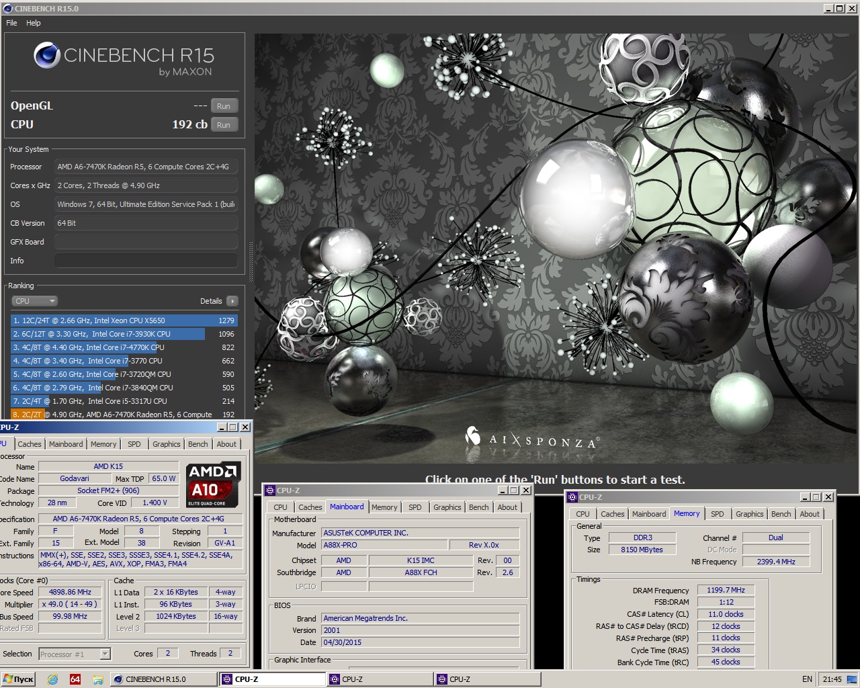Screen dimensions: 860x688
Task: Switch Mainboard CPU-Z window to About tab
Action: [507, 507]
